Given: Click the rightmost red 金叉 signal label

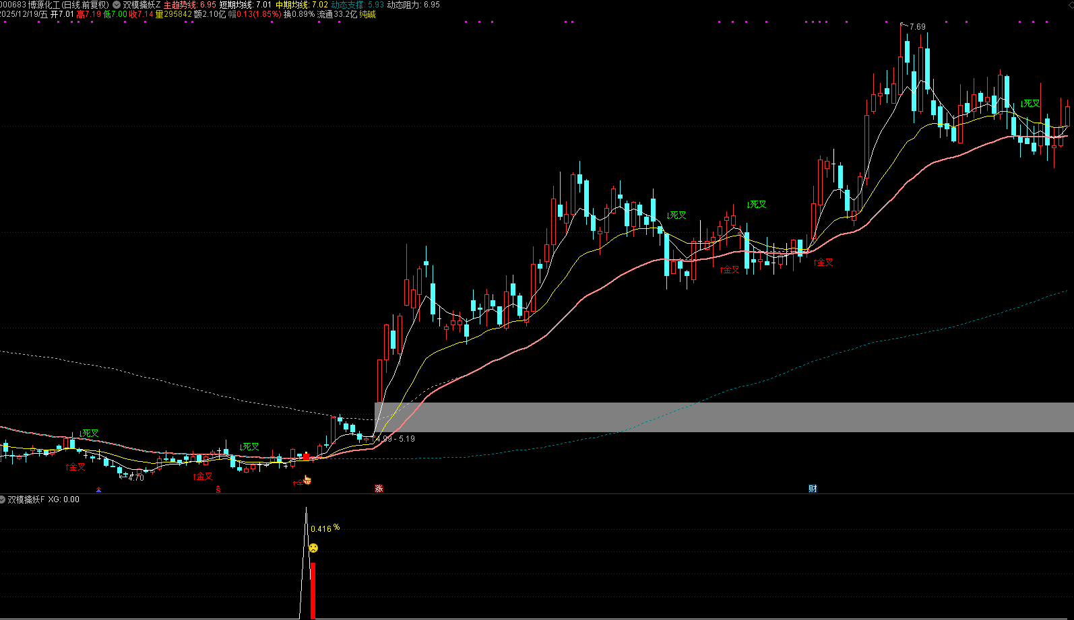Looking at the screenshot, I should click(823, 263).
